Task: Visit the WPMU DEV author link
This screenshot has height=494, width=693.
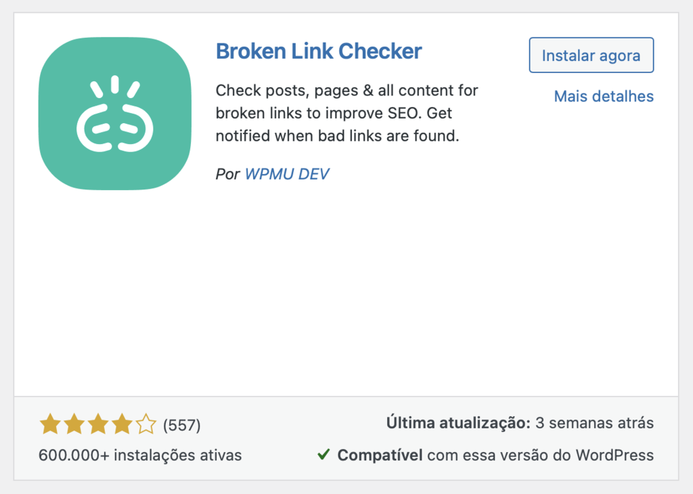Action: (x=287, y=174)
